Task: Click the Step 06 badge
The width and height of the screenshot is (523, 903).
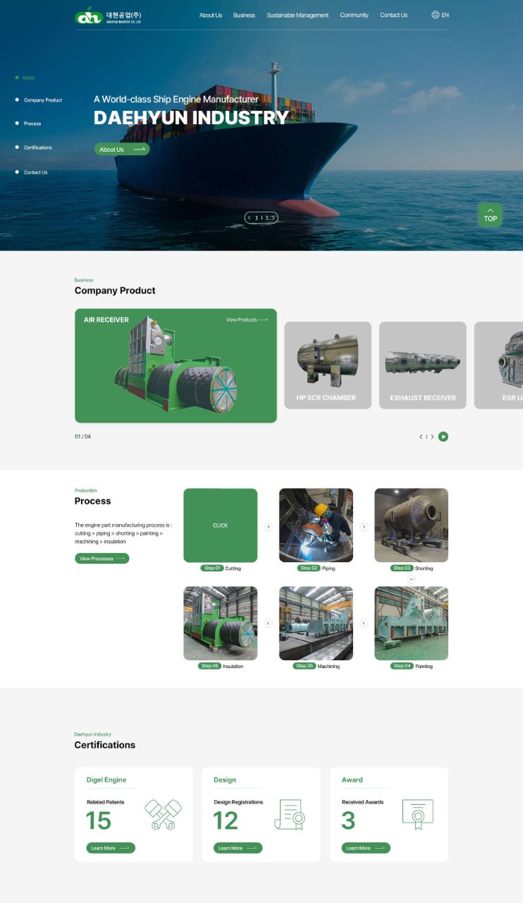Action: [x=210, y=666]
